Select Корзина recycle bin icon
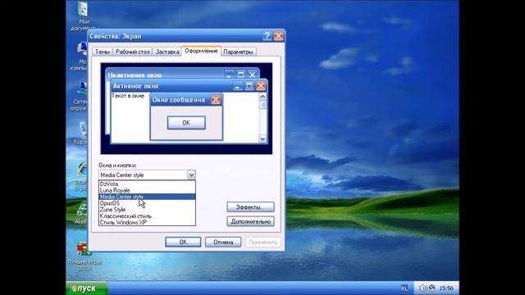This screenshot has width=525, height=295. (81, 133)
